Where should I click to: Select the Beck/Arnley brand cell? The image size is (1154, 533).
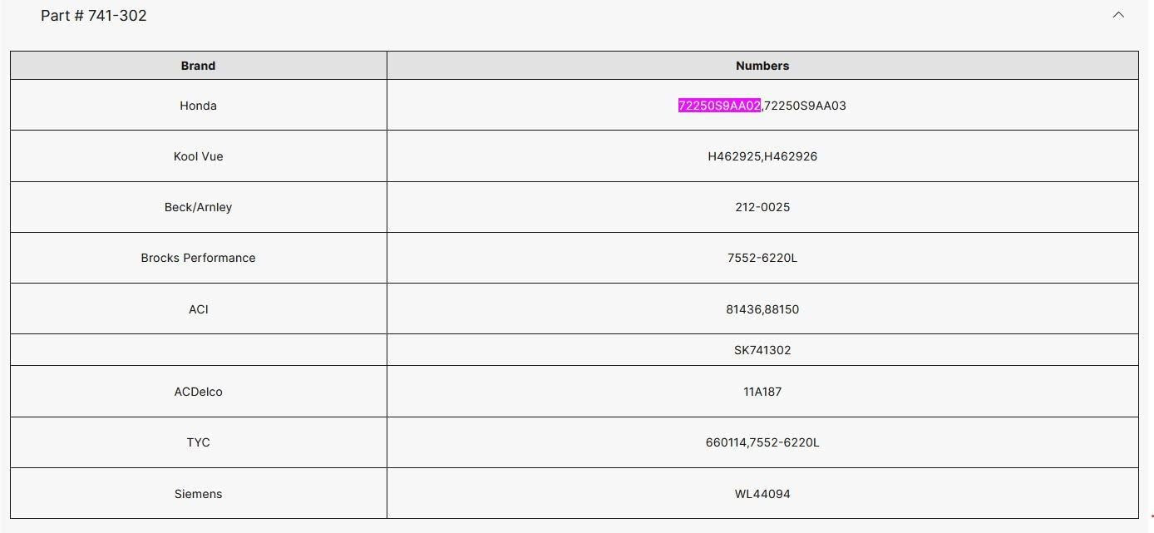click(x=198, y=207)
